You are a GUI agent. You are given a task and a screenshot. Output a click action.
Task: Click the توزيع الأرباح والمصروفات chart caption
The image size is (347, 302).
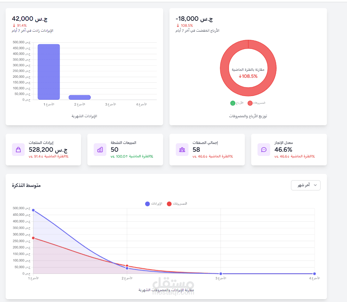(248, 116)
